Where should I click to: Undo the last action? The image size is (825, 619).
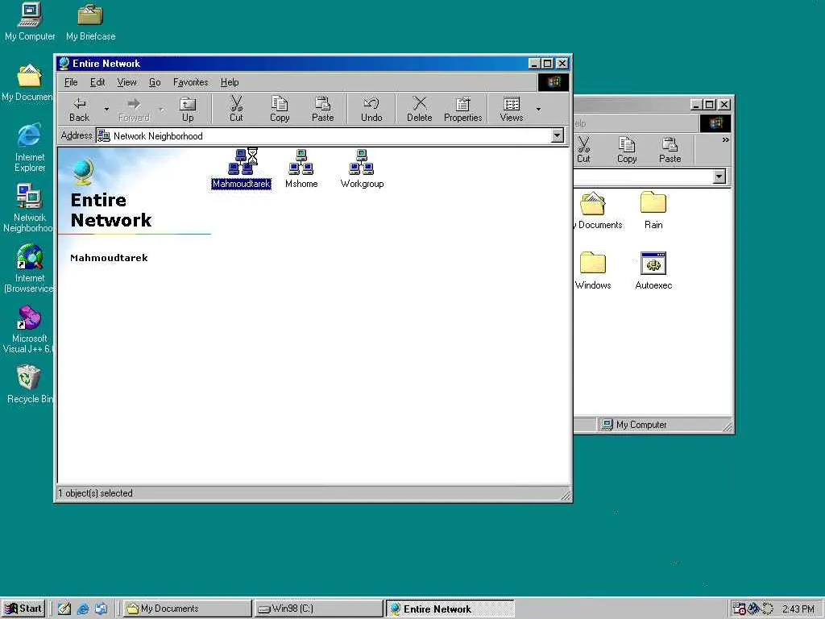pos(371,110)
